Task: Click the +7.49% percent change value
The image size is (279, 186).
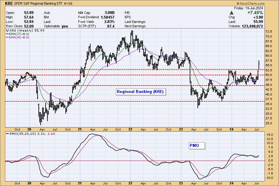Action: pyautogui.click(x=255, y=13)
